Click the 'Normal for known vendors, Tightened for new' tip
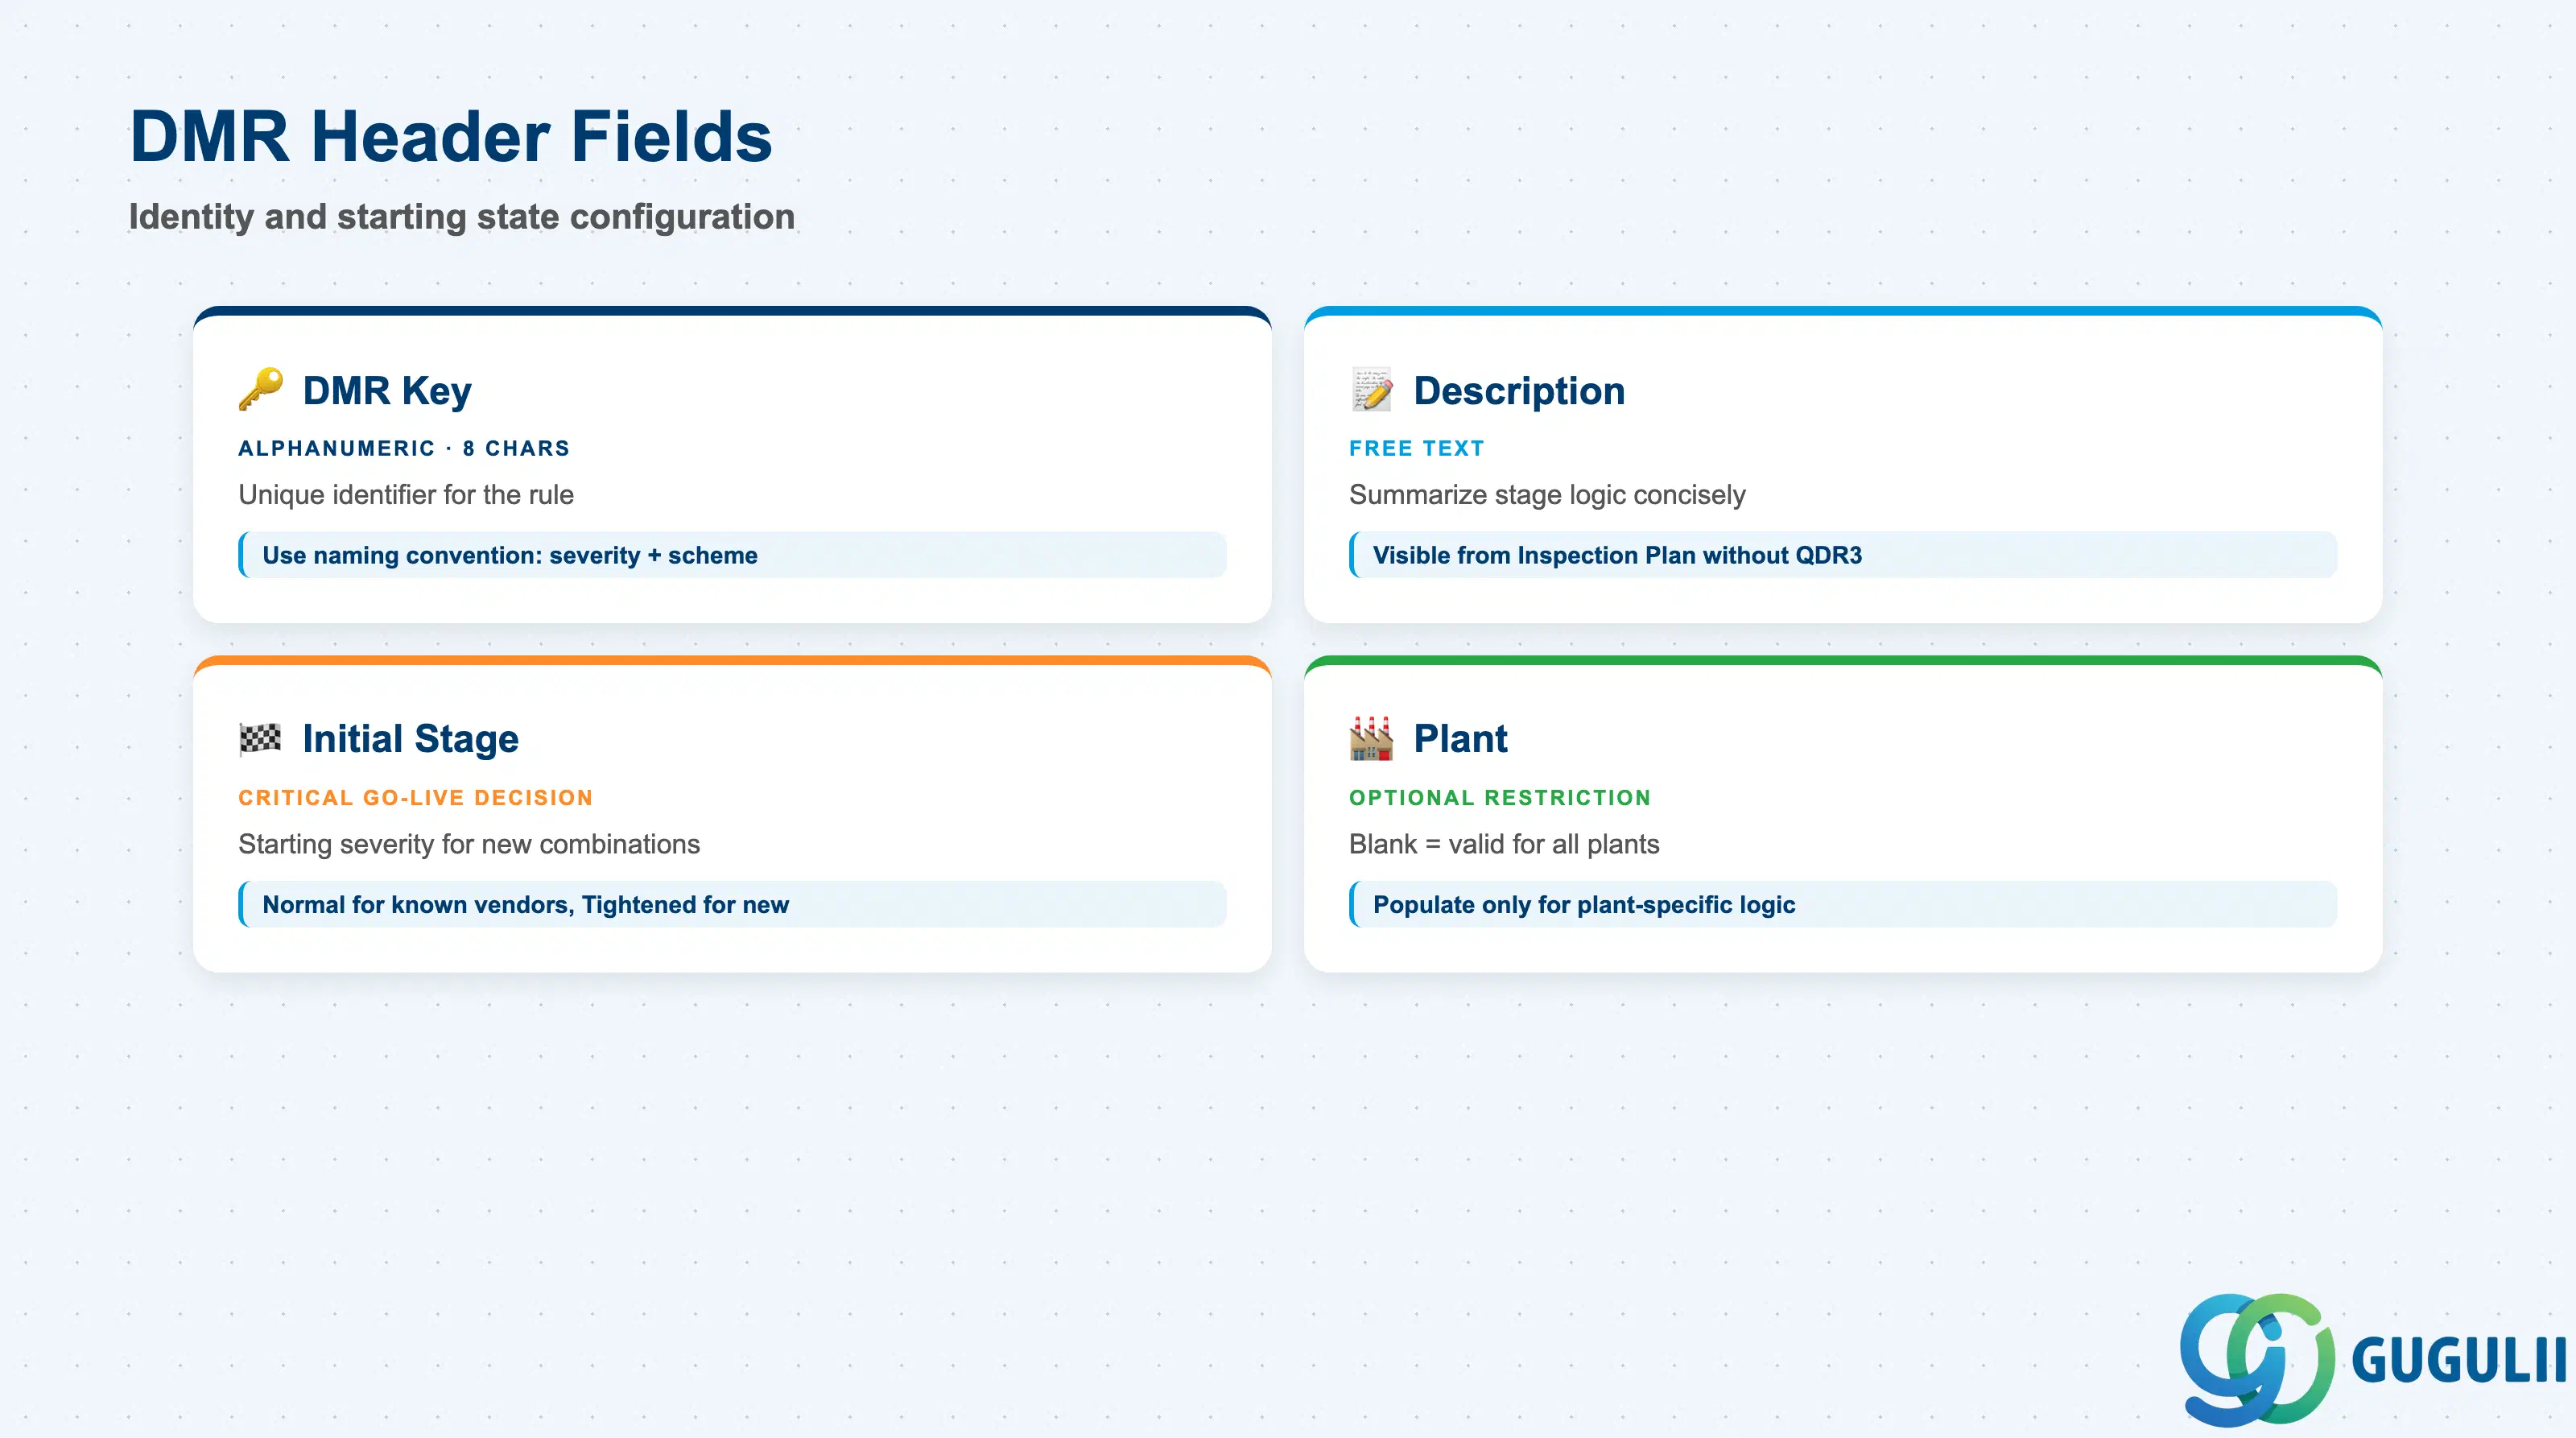The image size is (2576, 1438). [732, 904]
